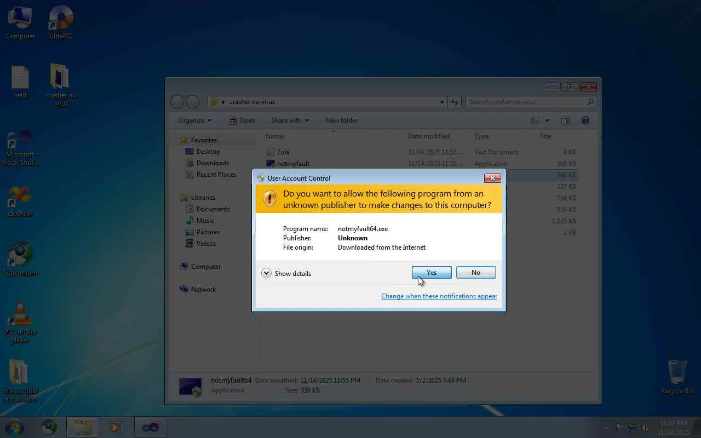701x438 pixels.
Task: Click Open in the Explorer toolbar
Action: [x=242, y=120]
